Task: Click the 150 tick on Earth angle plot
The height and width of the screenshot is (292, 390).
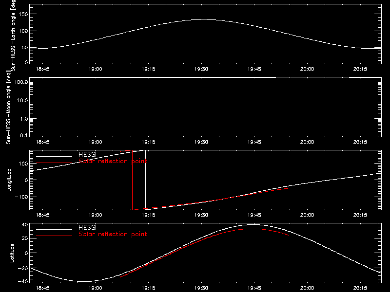Action: click(23, 14)
